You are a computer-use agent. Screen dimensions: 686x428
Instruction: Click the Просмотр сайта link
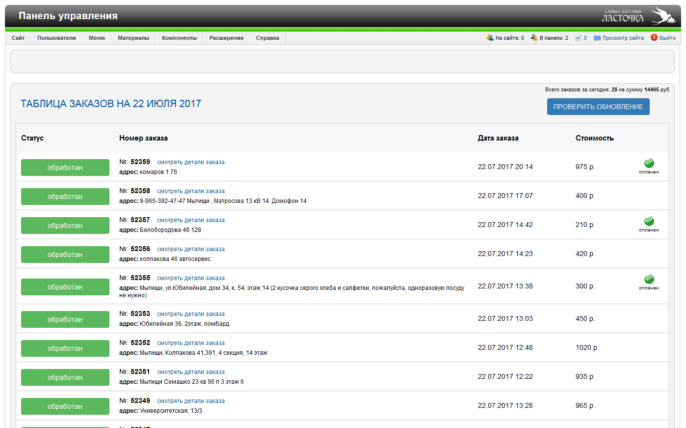[x=623, y=38]
